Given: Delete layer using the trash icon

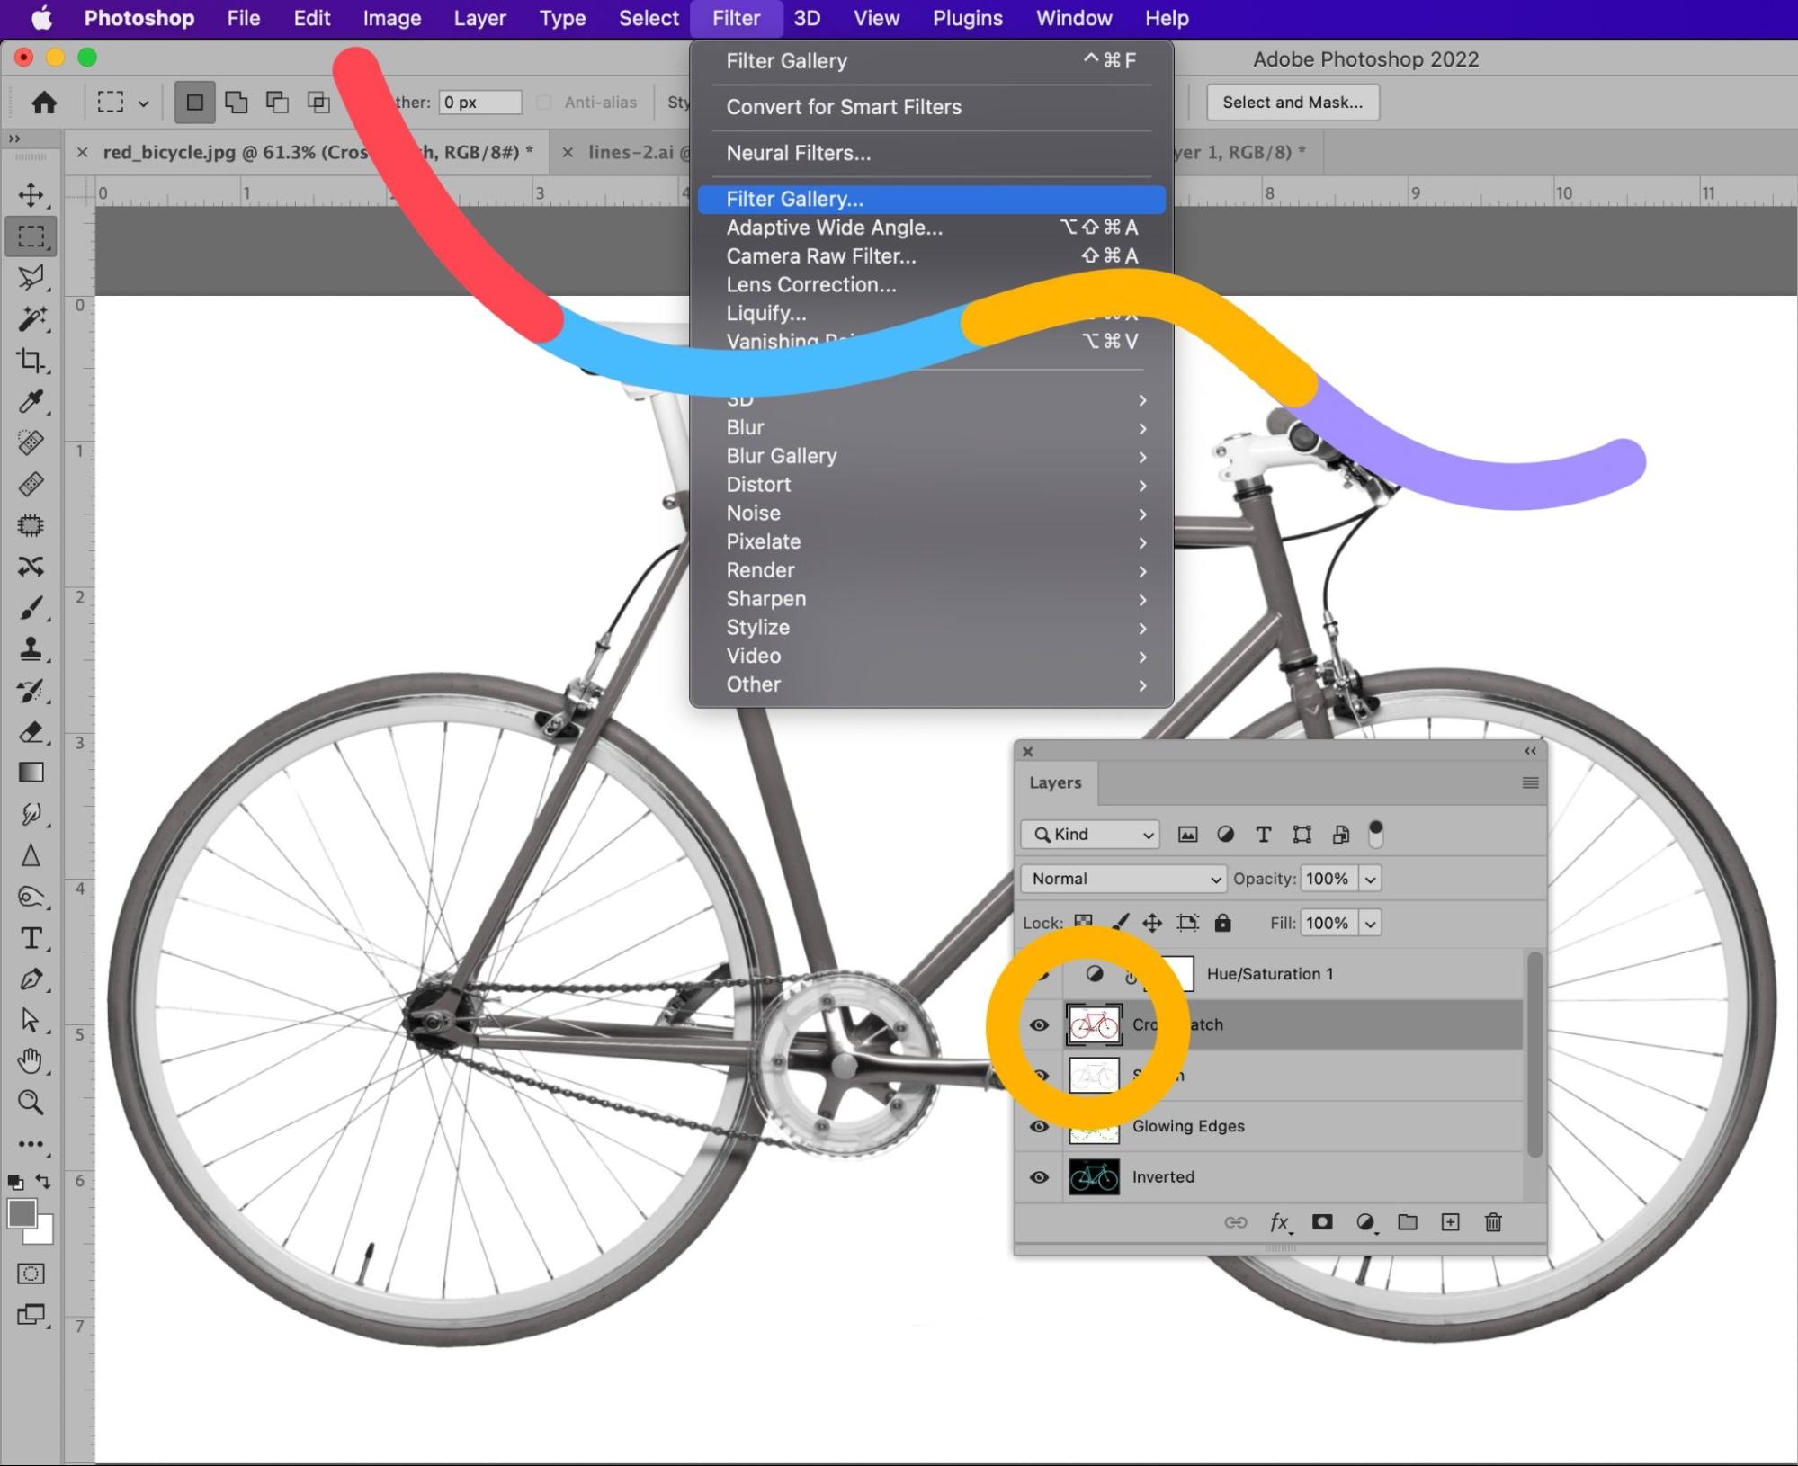Looking at the screenshot, I should (1493, 1222).
